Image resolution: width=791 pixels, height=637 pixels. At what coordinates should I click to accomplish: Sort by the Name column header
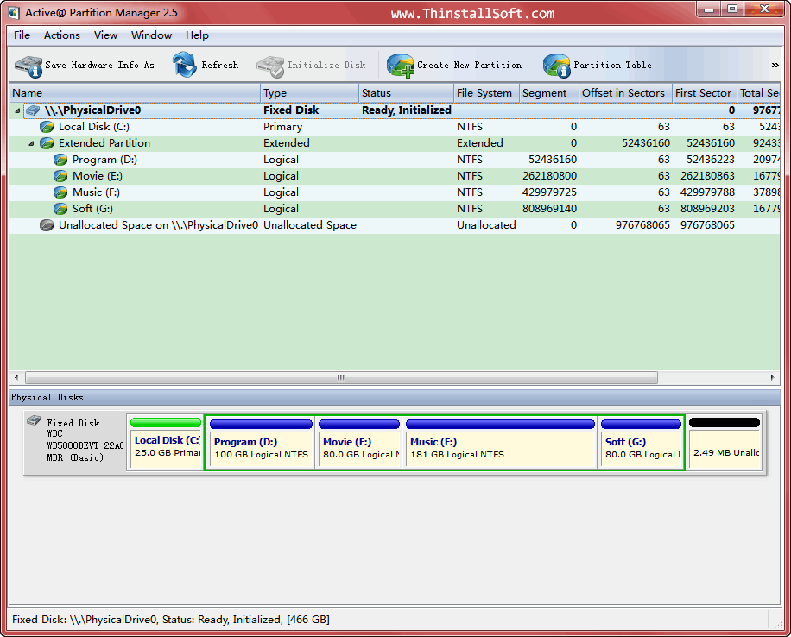[x=135, y=93]
